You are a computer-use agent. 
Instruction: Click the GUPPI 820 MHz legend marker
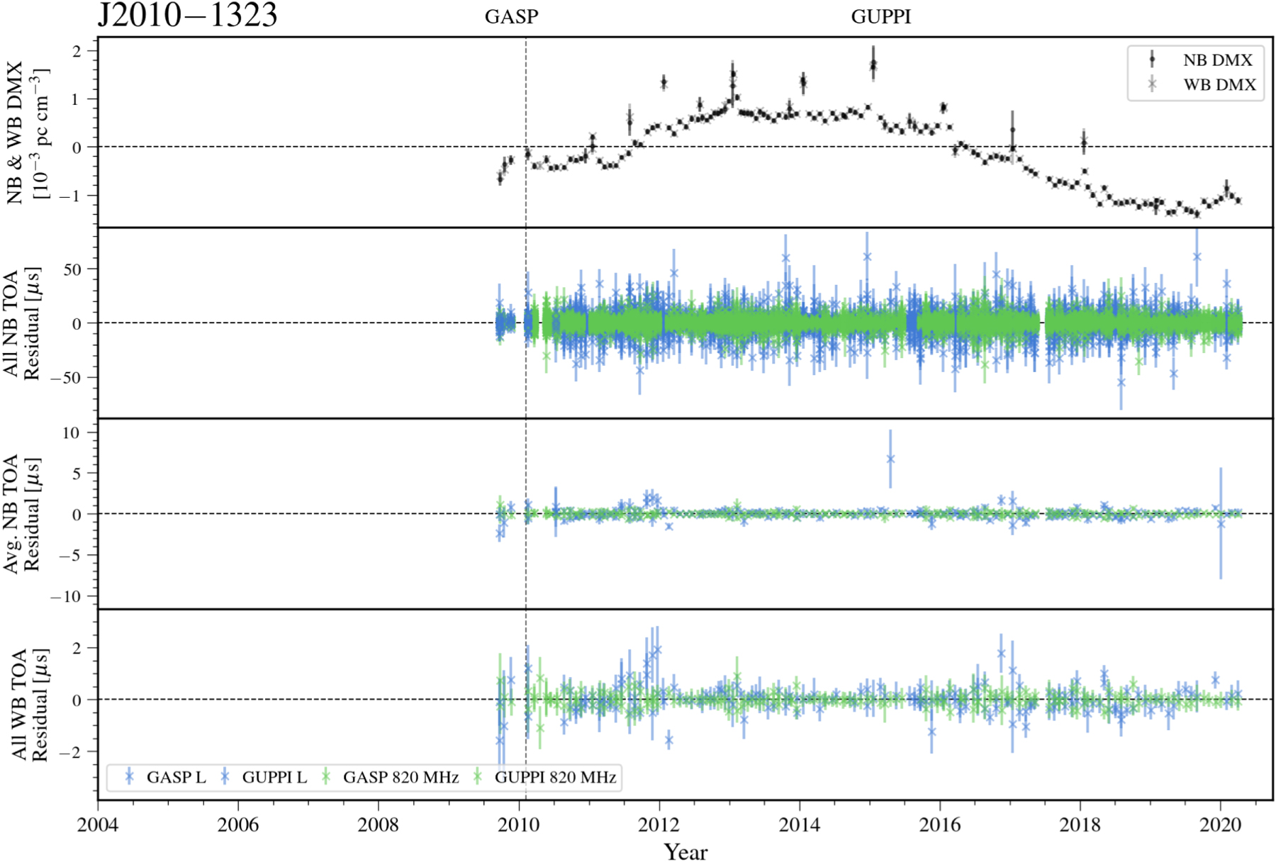[477, 777]
